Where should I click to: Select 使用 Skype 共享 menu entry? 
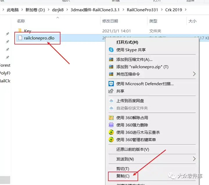(131, 50)
